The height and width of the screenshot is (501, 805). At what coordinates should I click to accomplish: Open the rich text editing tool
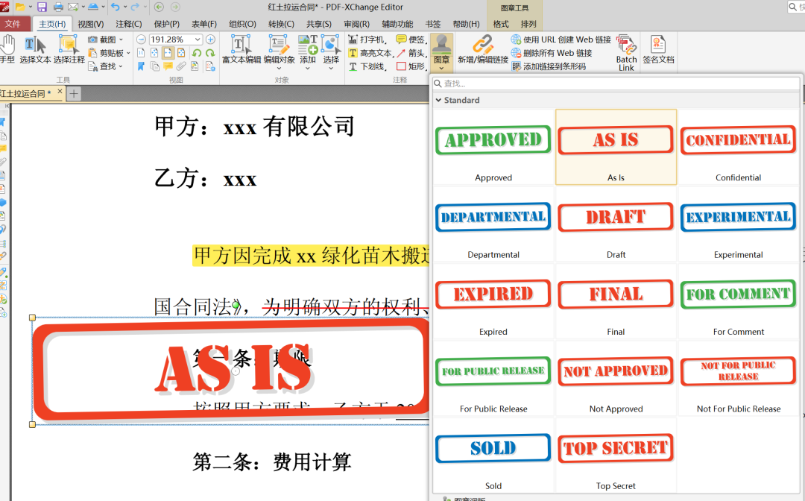pyautogui.click(x=241, y=49)
